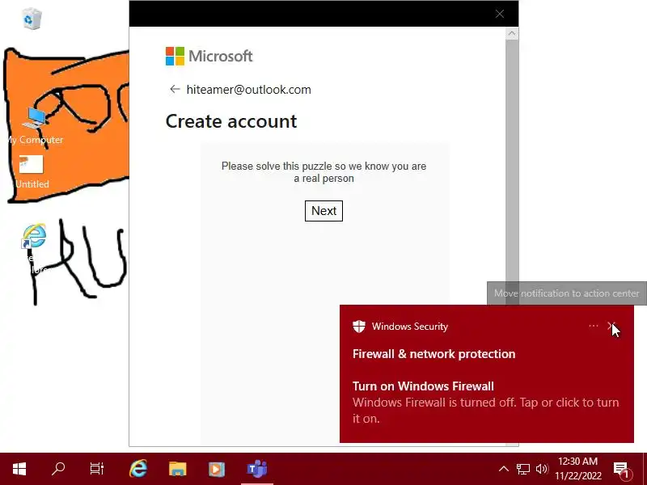Move the firewall notification to action center
This screenshot has height=485, width=647.
tap(611, 326)
